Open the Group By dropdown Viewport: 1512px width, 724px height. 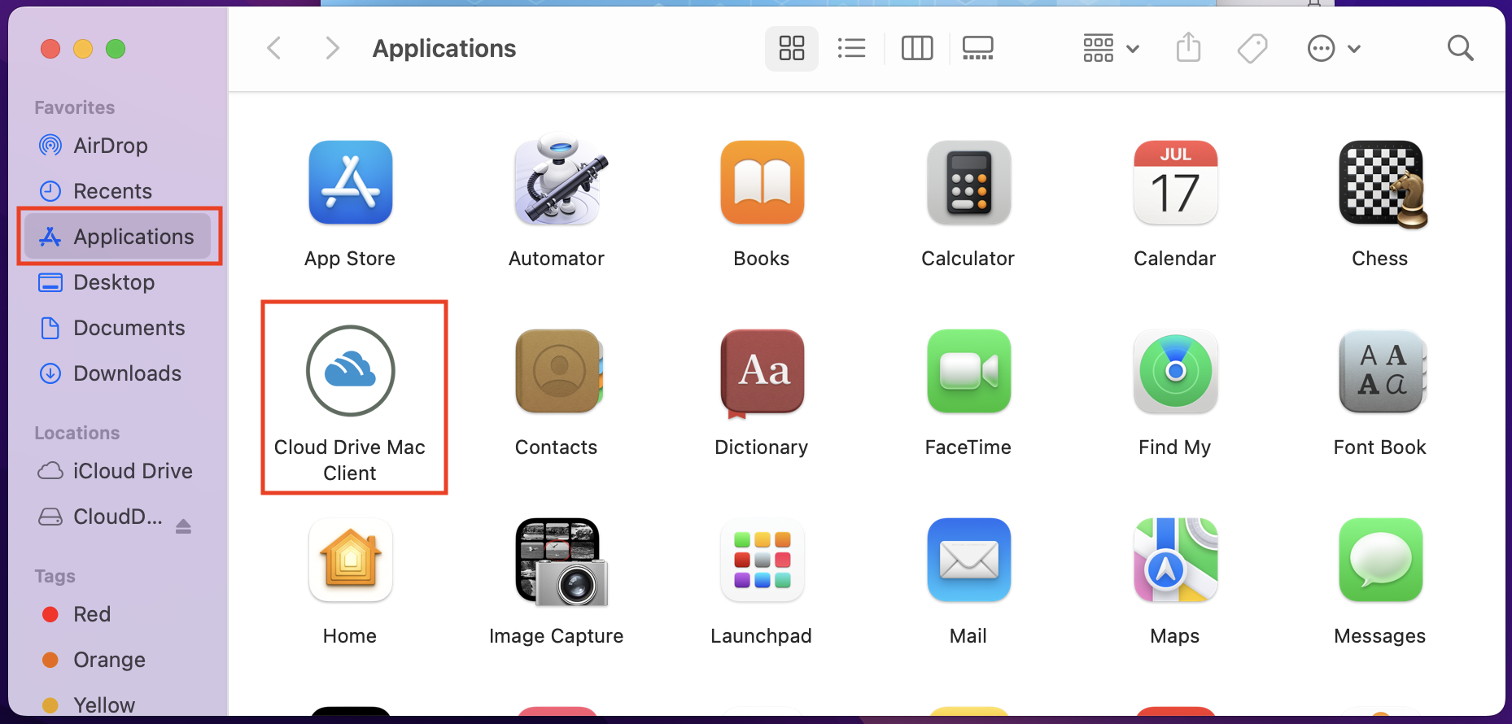coord(1111,48)
